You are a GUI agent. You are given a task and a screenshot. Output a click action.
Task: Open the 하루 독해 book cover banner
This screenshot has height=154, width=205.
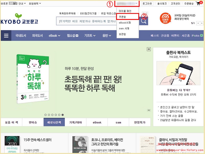[33, 79]
